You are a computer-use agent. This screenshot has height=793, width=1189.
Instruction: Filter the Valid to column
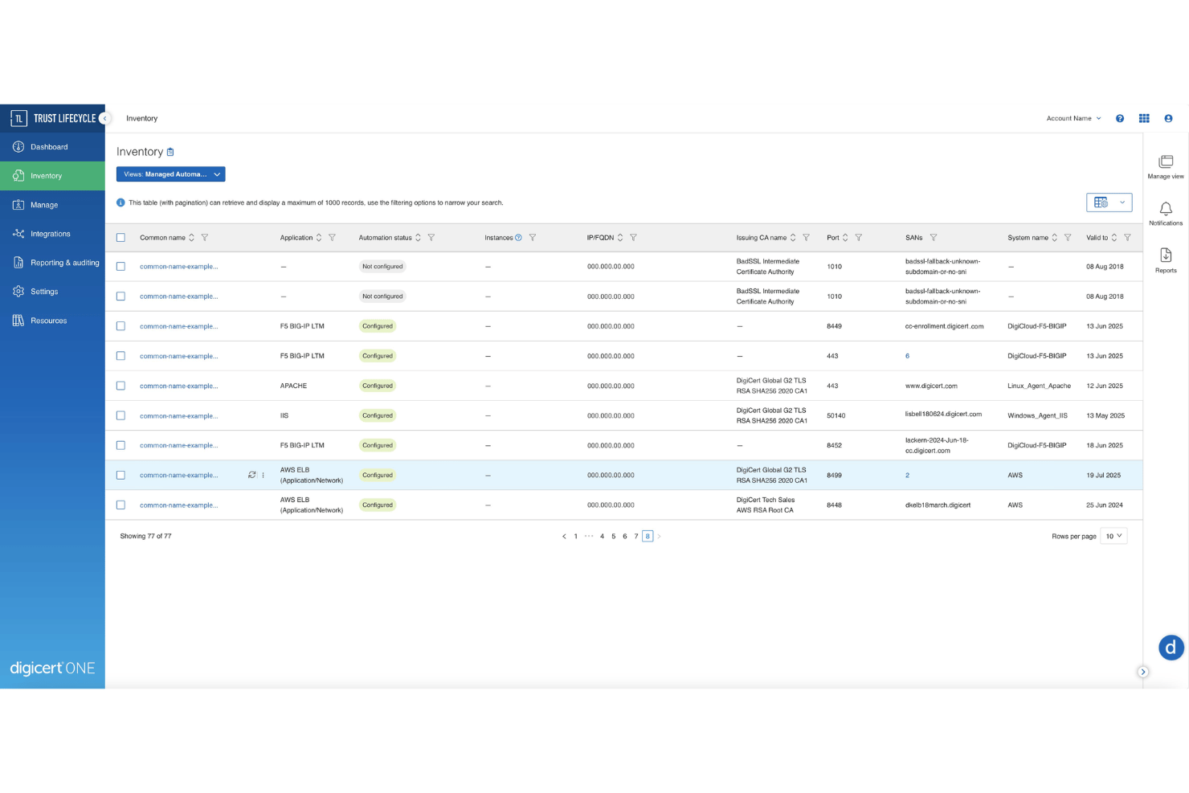[1128, 238]
